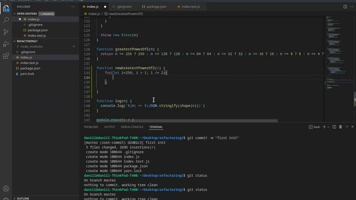Open the Debug Console panel tab
The image size is (356, 200).
(x=132, y=127)
